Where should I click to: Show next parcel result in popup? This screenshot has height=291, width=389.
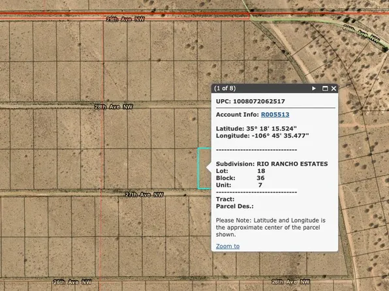click(x=314, y=88)
